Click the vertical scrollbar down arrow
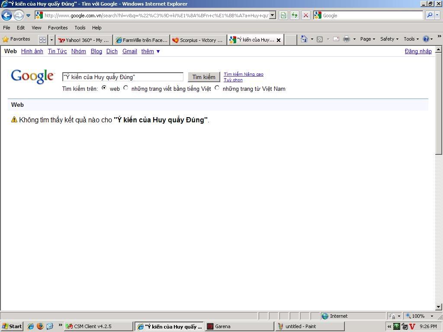 pos(439,307)
